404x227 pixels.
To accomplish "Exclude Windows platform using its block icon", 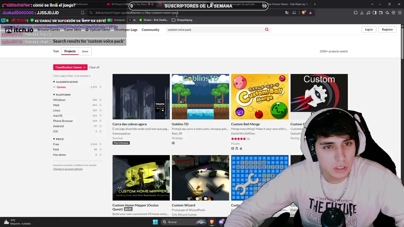I will [x=100, y=100].
